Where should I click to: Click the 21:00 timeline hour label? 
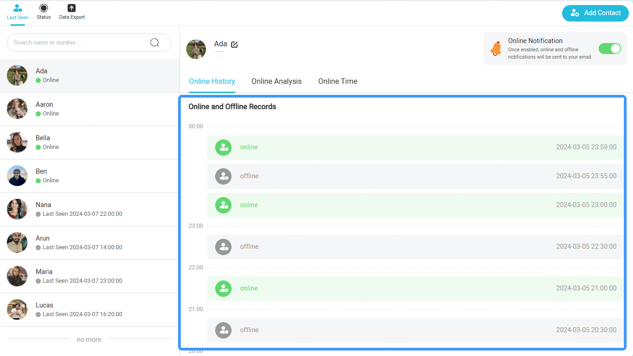click(x=195, y=309)
